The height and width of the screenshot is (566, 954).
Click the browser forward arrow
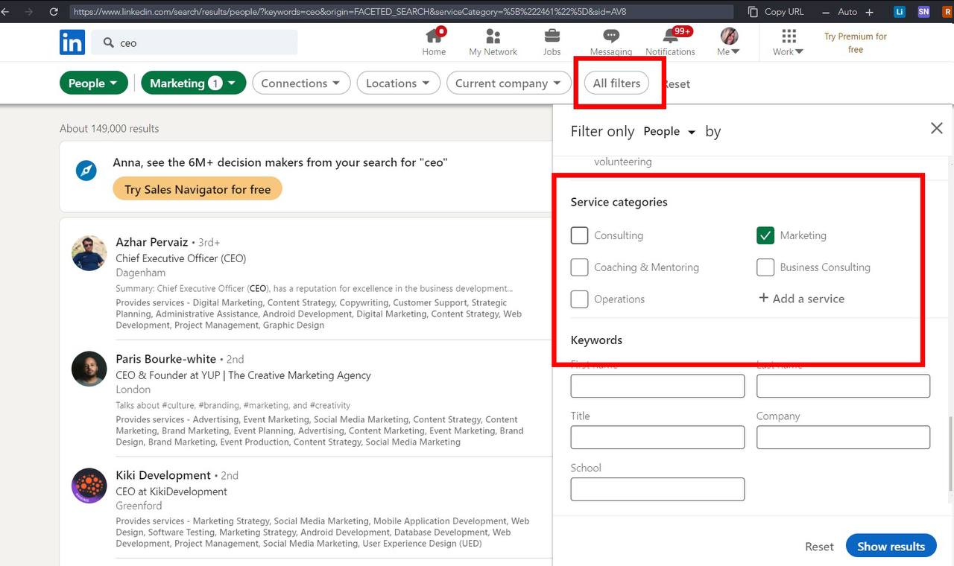click(x=29, y=12)
